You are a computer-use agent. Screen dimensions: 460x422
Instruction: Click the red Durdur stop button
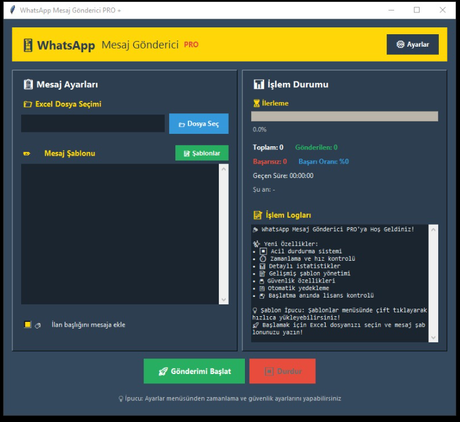click(282, 371)
